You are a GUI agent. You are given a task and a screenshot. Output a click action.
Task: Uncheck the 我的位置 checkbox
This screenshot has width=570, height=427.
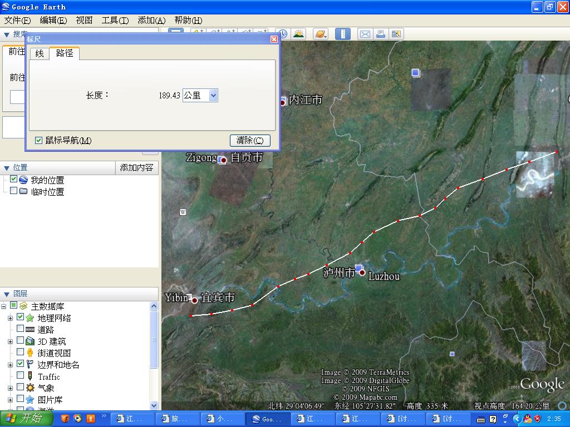13,179
